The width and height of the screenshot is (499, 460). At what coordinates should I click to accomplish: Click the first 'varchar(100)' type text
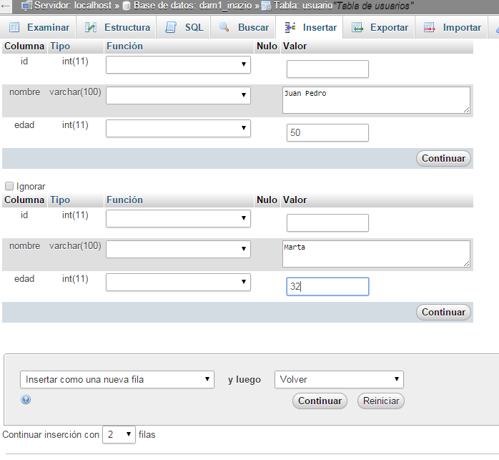click(x=75, y=92)
